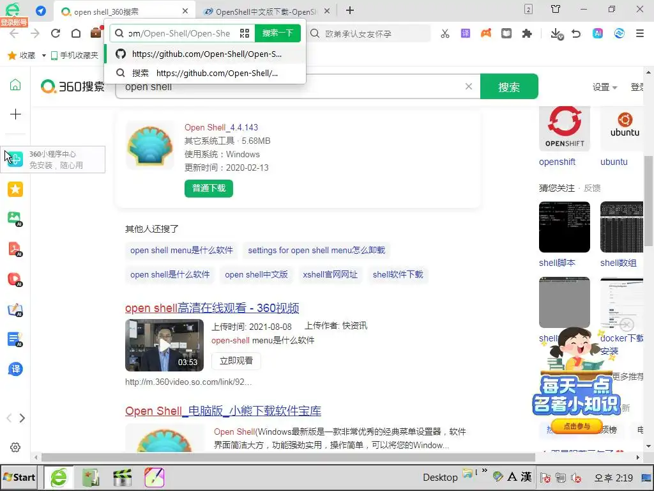
Task: Open the Windows Start button
Action: point(19,477)
